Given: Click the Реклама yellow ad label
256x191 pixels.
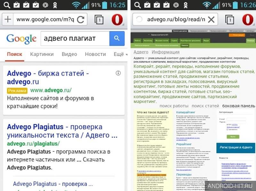Looking at the screenshot, I should coord(17,91).
